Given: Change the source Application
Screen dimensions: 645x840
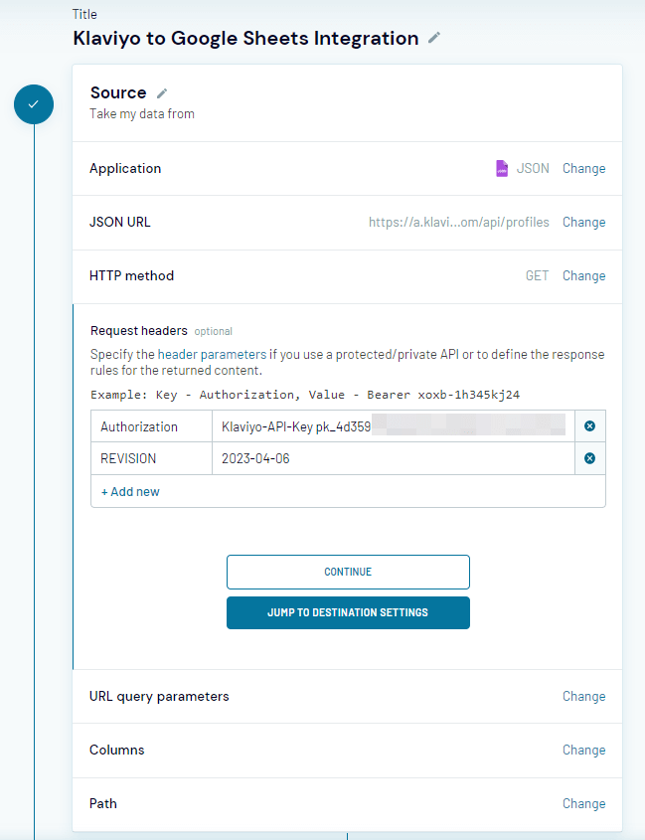Looking at the screenshot, I should [583, 168].
